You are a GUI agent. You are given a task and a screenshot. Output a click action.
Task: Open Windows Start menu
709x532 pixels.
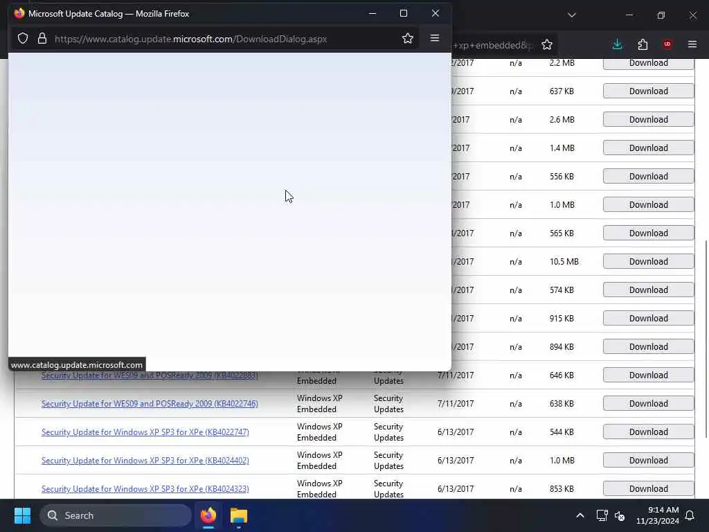(22, 515)
